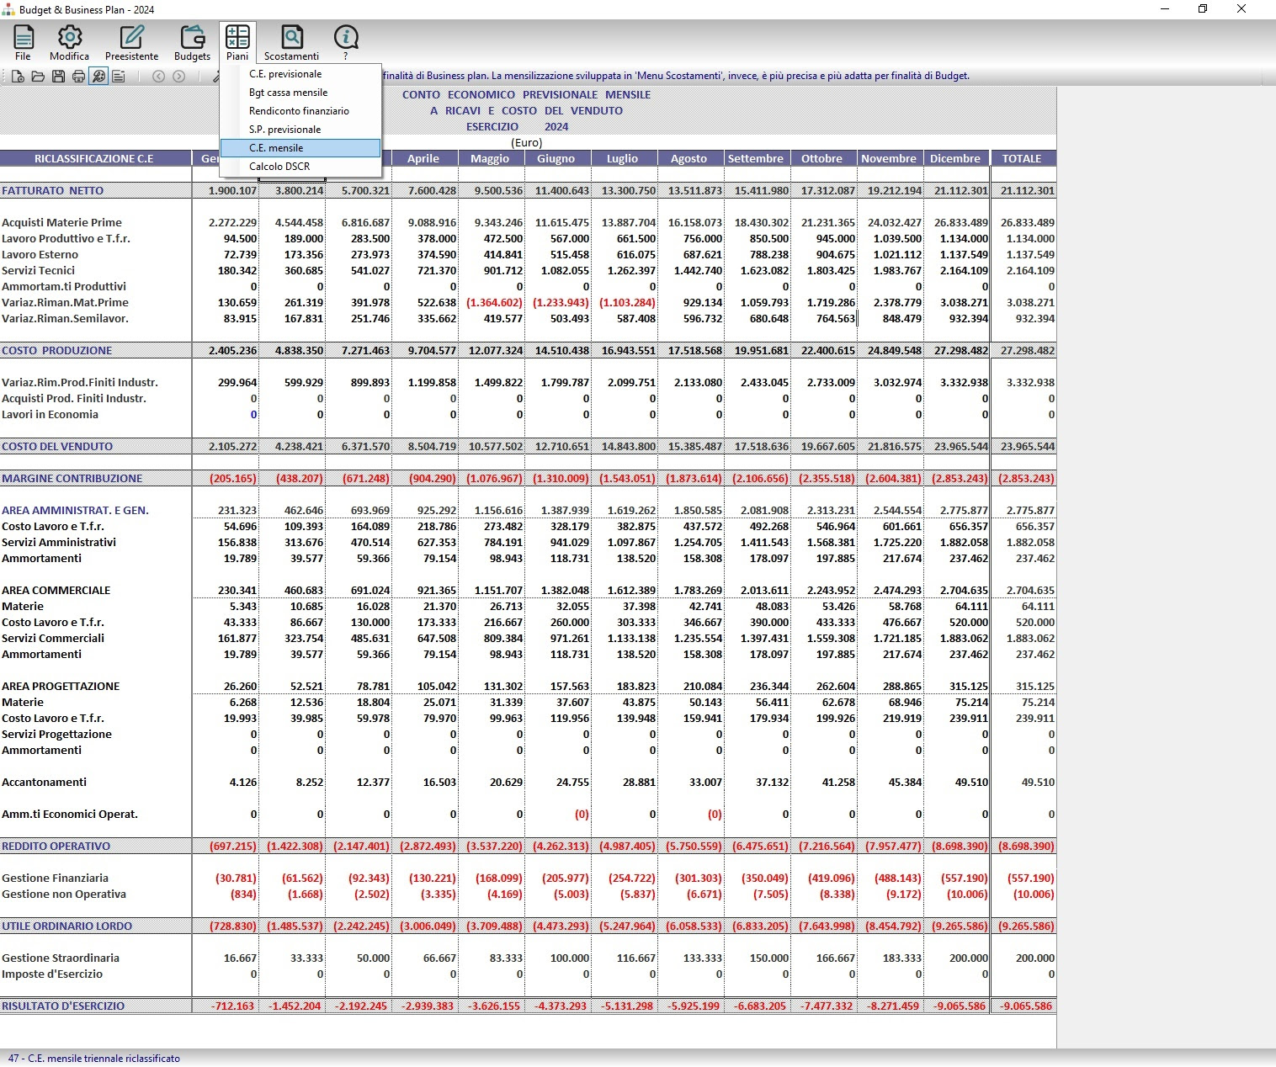Click the Novembre column header

point(889,158)
